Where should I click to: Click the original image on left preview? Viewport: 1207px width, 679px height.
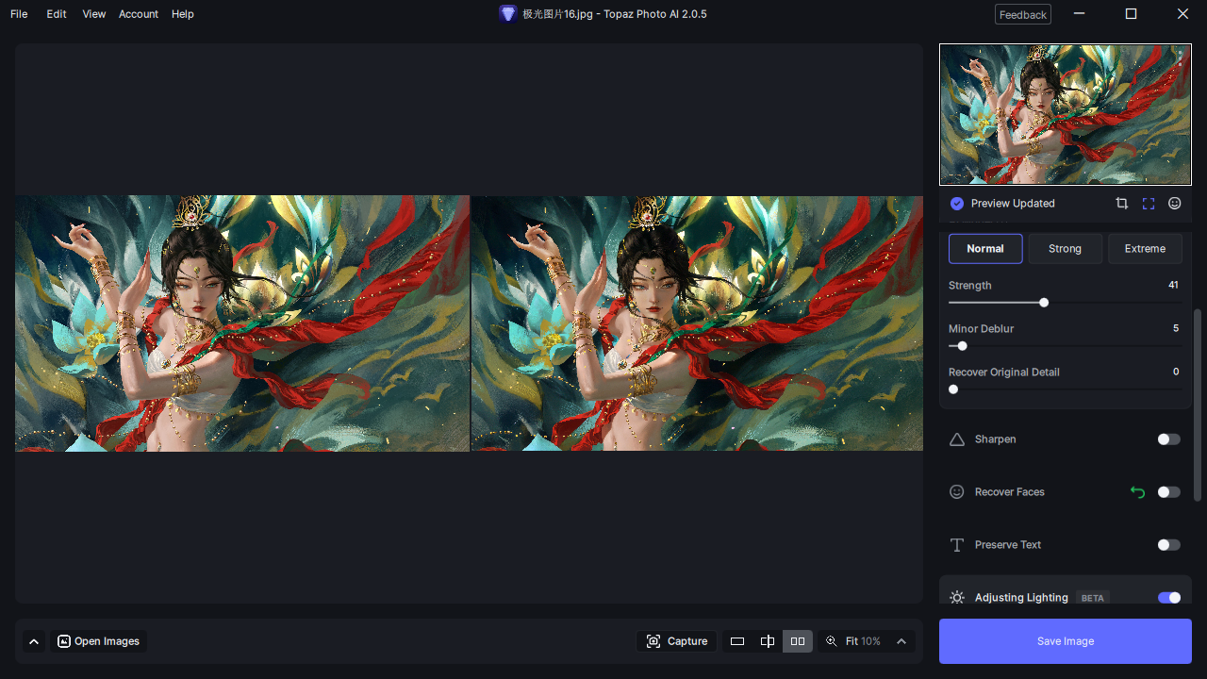(x=242, y=323)
